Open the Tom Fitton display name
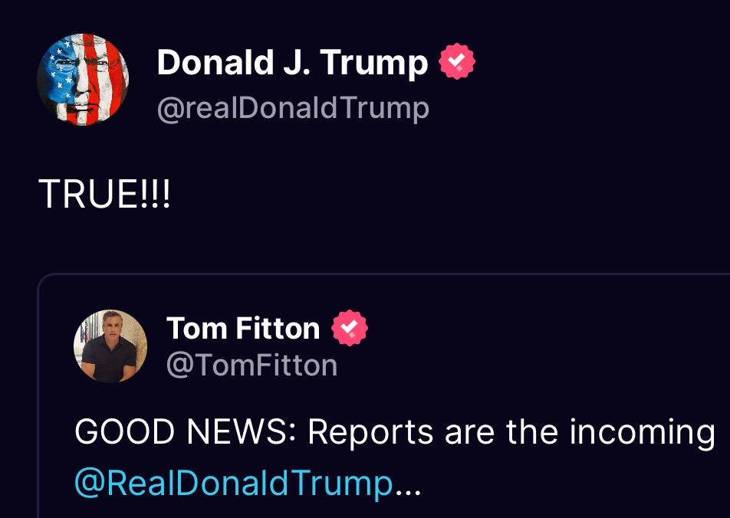This screenshot has width=730, height=518. tap(243, 329)
